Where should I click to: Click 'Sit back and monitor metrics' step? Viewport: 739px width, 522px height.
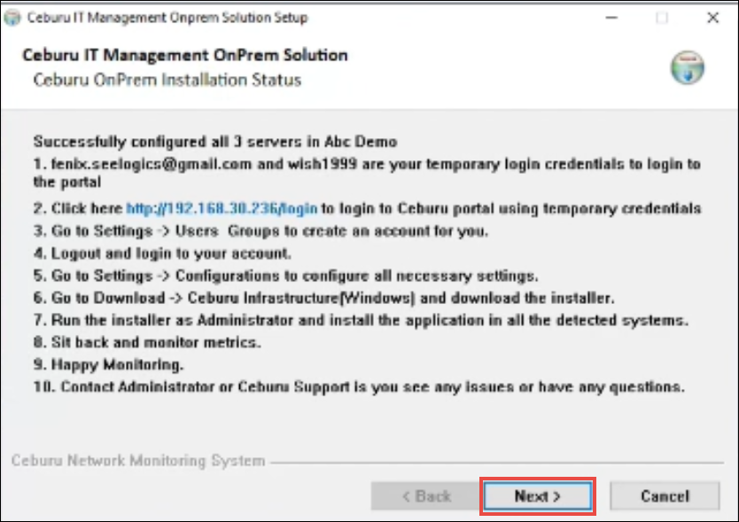tap(147, 342)
